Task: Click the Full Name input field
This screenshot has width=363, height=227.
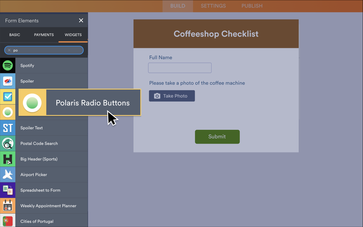Action: (180, 68)
